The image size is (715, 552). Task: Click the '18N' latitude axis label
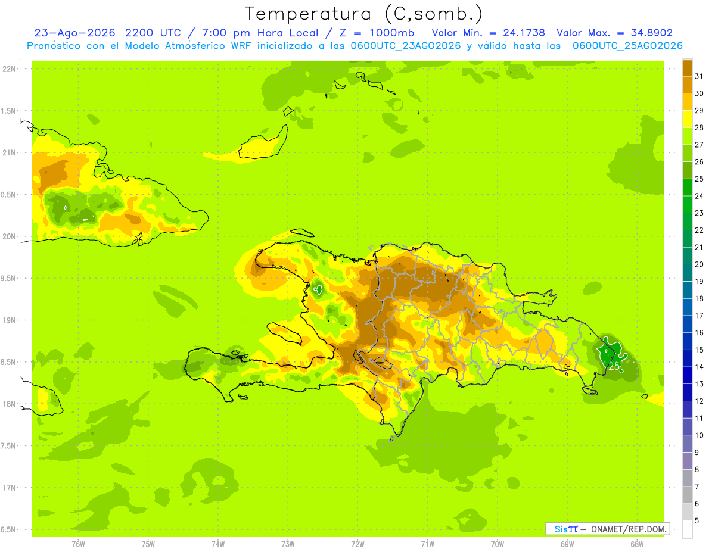[x=9, y=404]
